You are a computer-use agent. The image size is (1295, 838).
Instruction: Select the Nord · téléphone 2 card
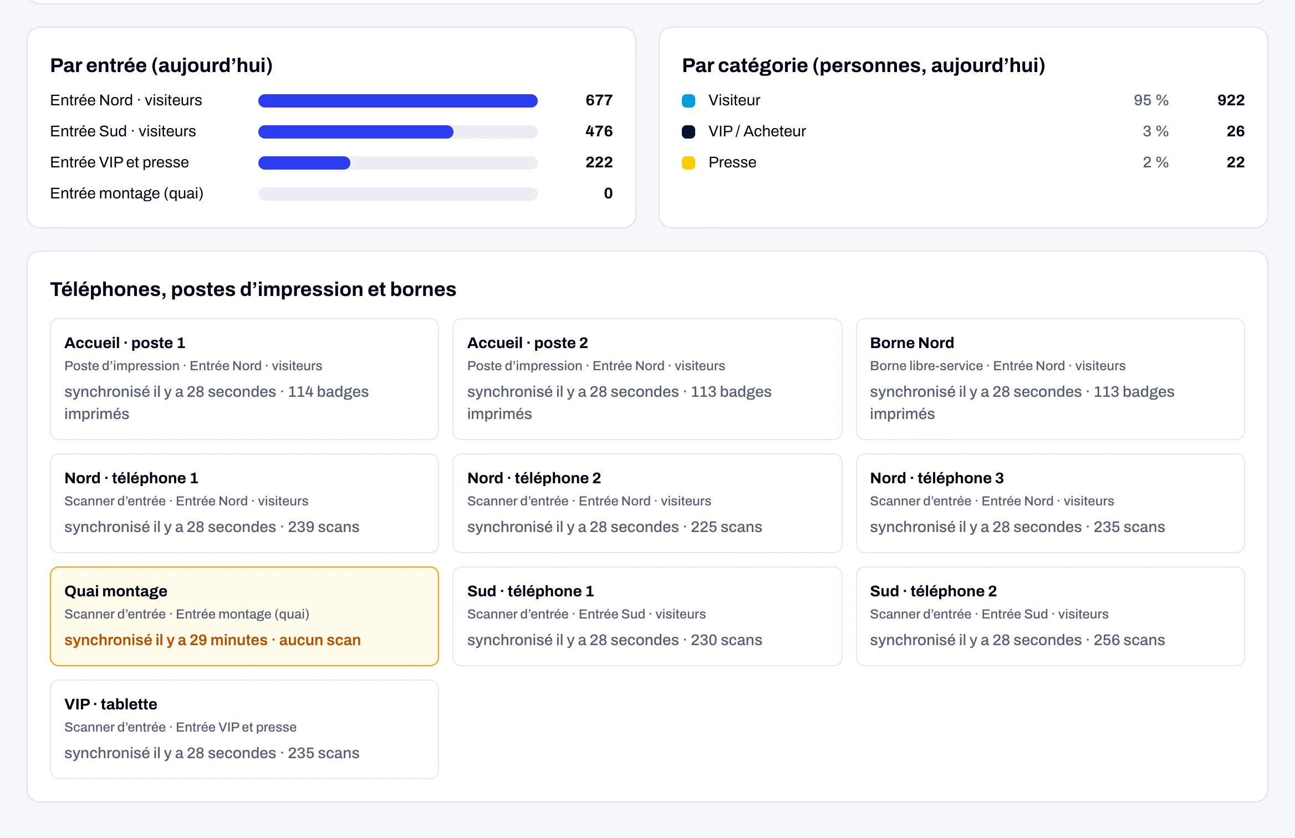647,503
